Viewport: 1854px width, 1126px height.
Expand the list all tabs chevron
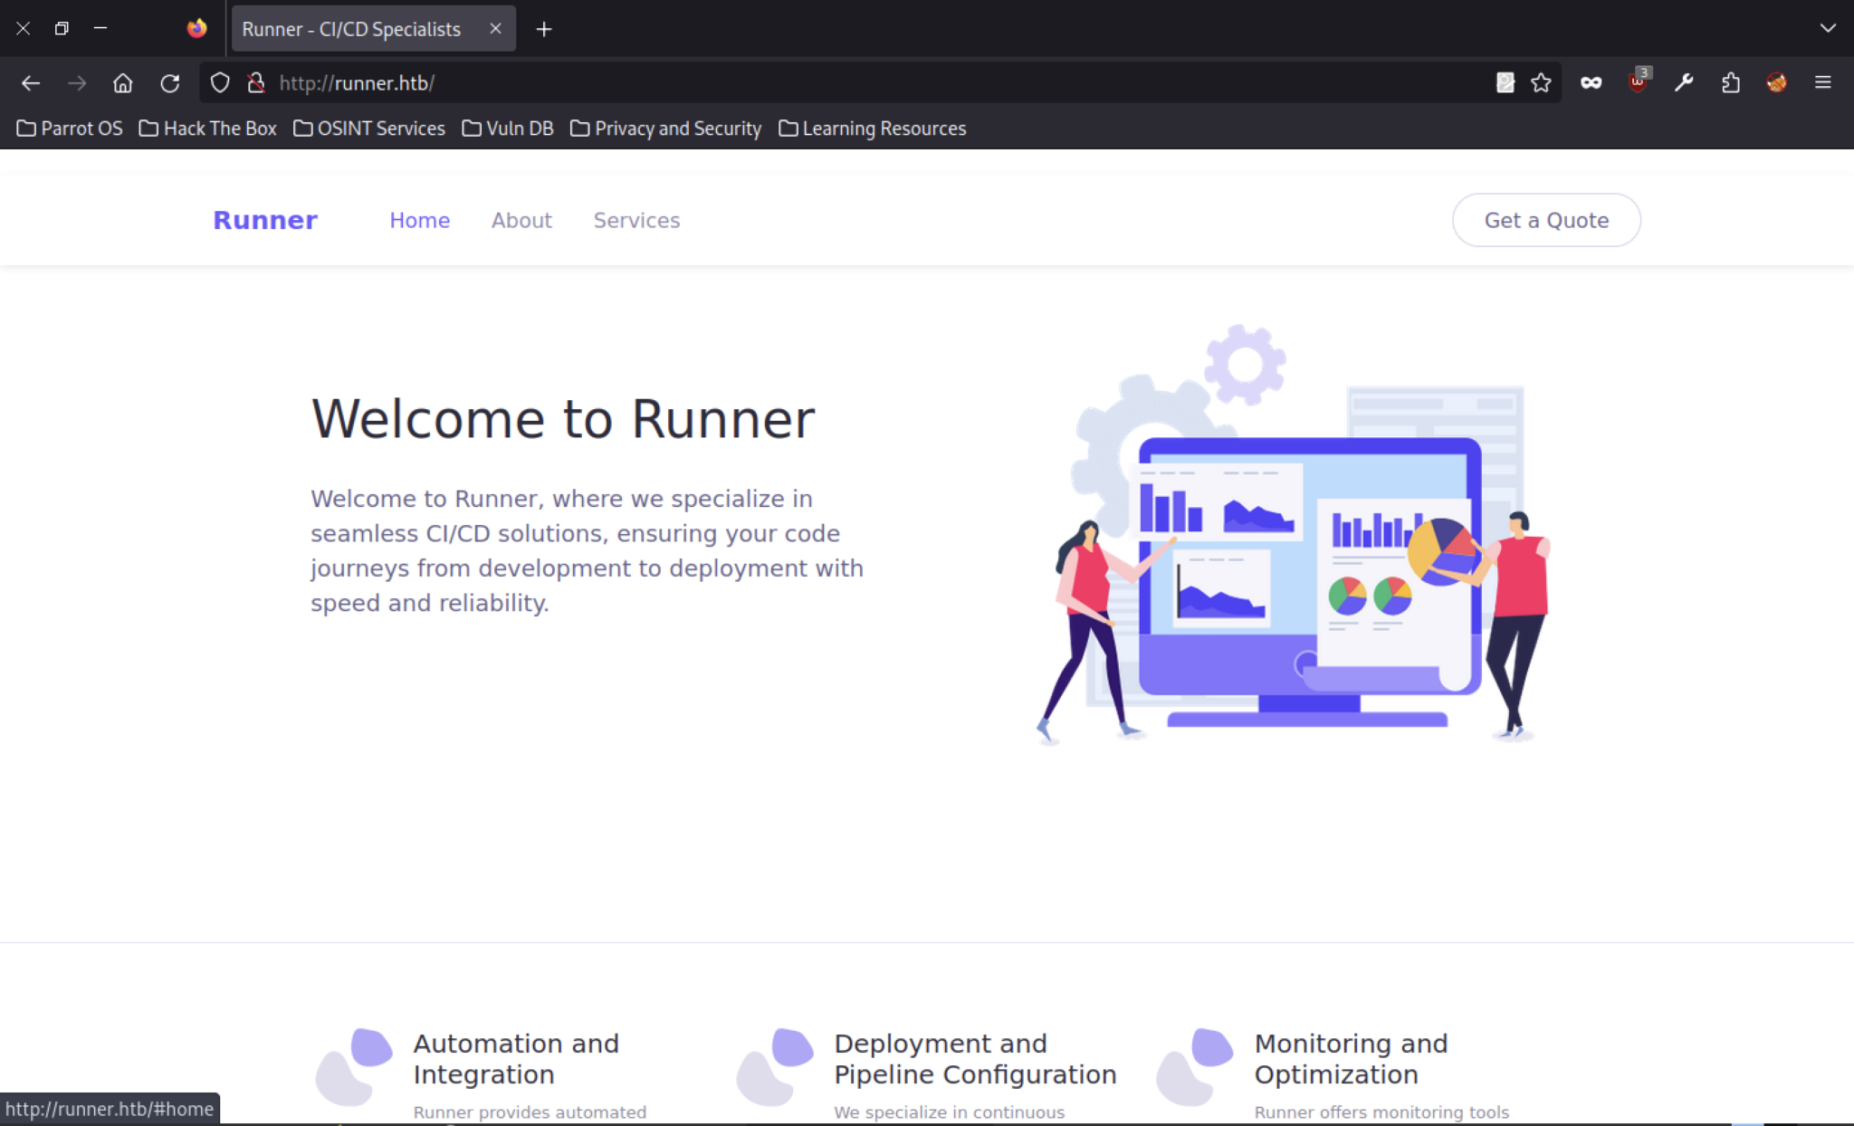[x=1828, y=29]
